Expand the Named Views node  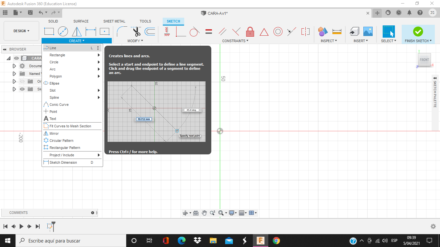coord(14,74)
